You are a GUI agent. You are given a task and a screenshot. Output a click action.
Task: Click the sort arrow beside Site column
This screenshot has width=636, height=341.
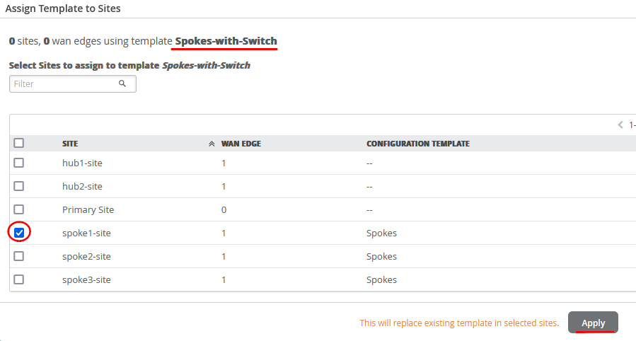click(212, 144)
